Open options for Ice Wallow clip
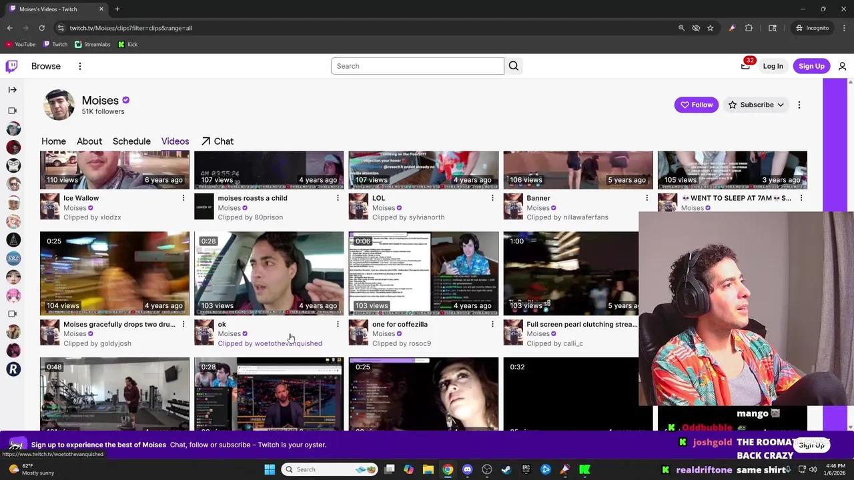854x480 pixels. click(183, 198)
